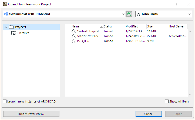The image size is (195, 120).
Task: Click the 1/9/2019 modified date cell
Action: click(135, 41)
